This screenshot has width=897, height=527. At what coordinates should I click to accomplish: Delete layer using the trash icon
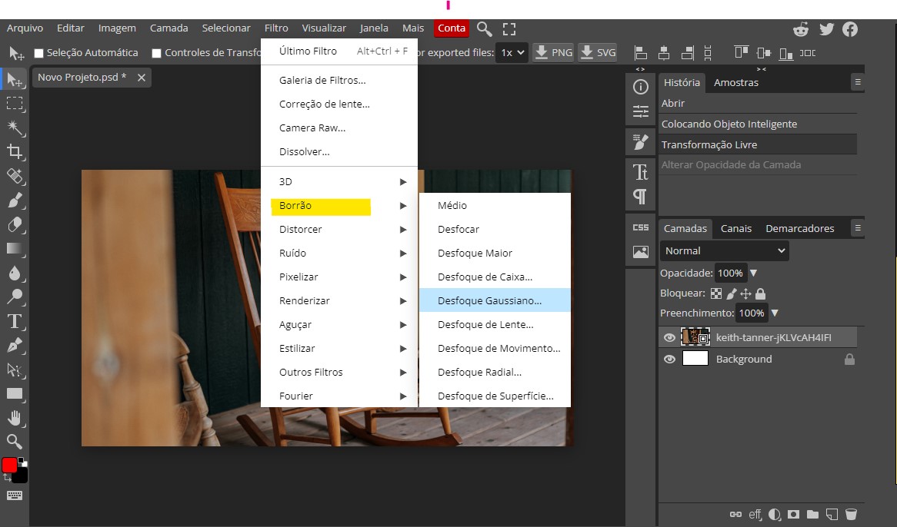tap(851, 515)
